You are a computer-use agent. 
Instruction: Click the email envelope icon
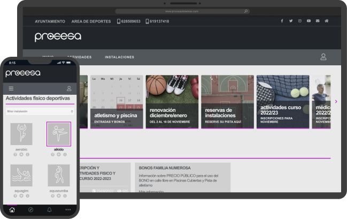(318, 21)
